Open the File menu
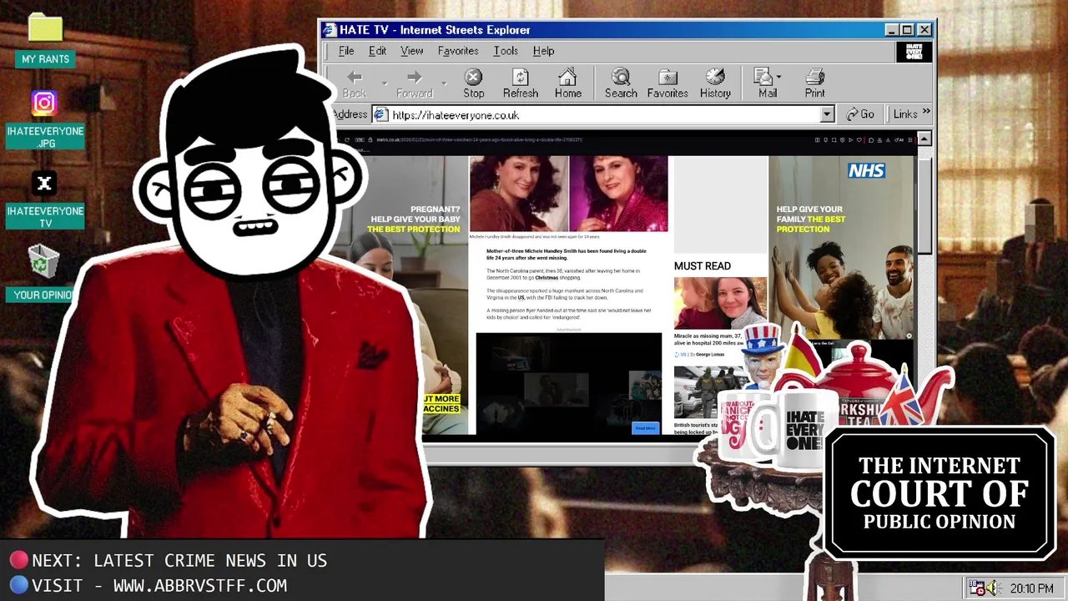Screen dimensions: 1068x601 click(x=346, y=51)
